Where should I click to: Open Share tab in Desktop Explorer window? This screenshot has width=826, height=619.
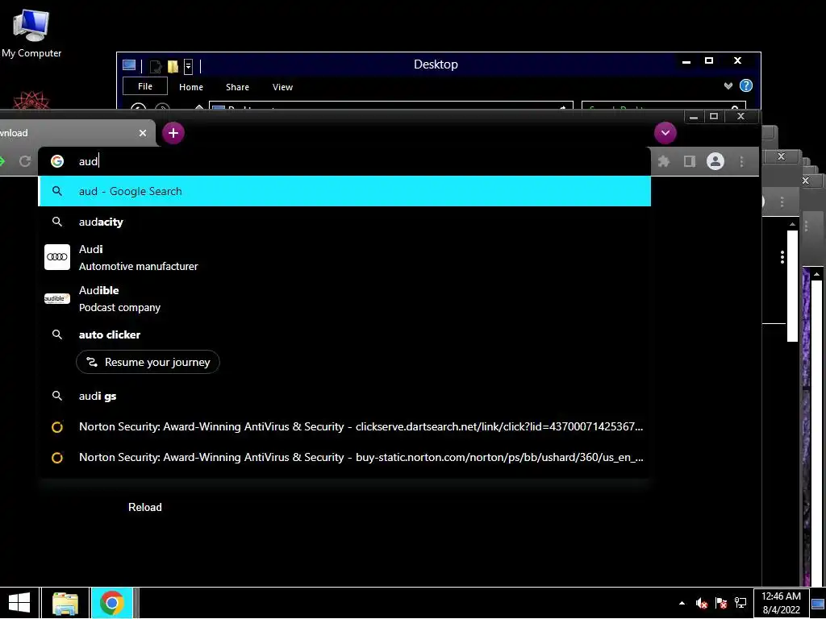tap(238, 87)
